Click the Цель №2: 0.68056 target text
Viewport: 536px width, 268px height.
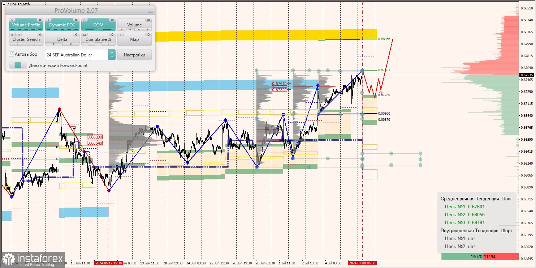(x=464, y=215)
